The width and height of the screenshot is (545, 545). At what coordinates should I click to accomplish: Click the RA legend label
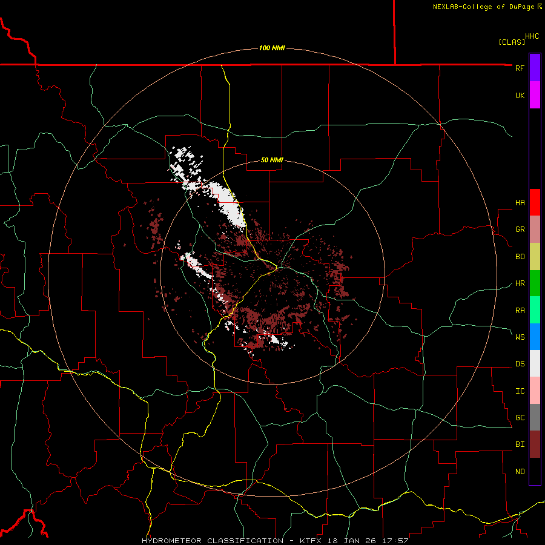(520, 311)
